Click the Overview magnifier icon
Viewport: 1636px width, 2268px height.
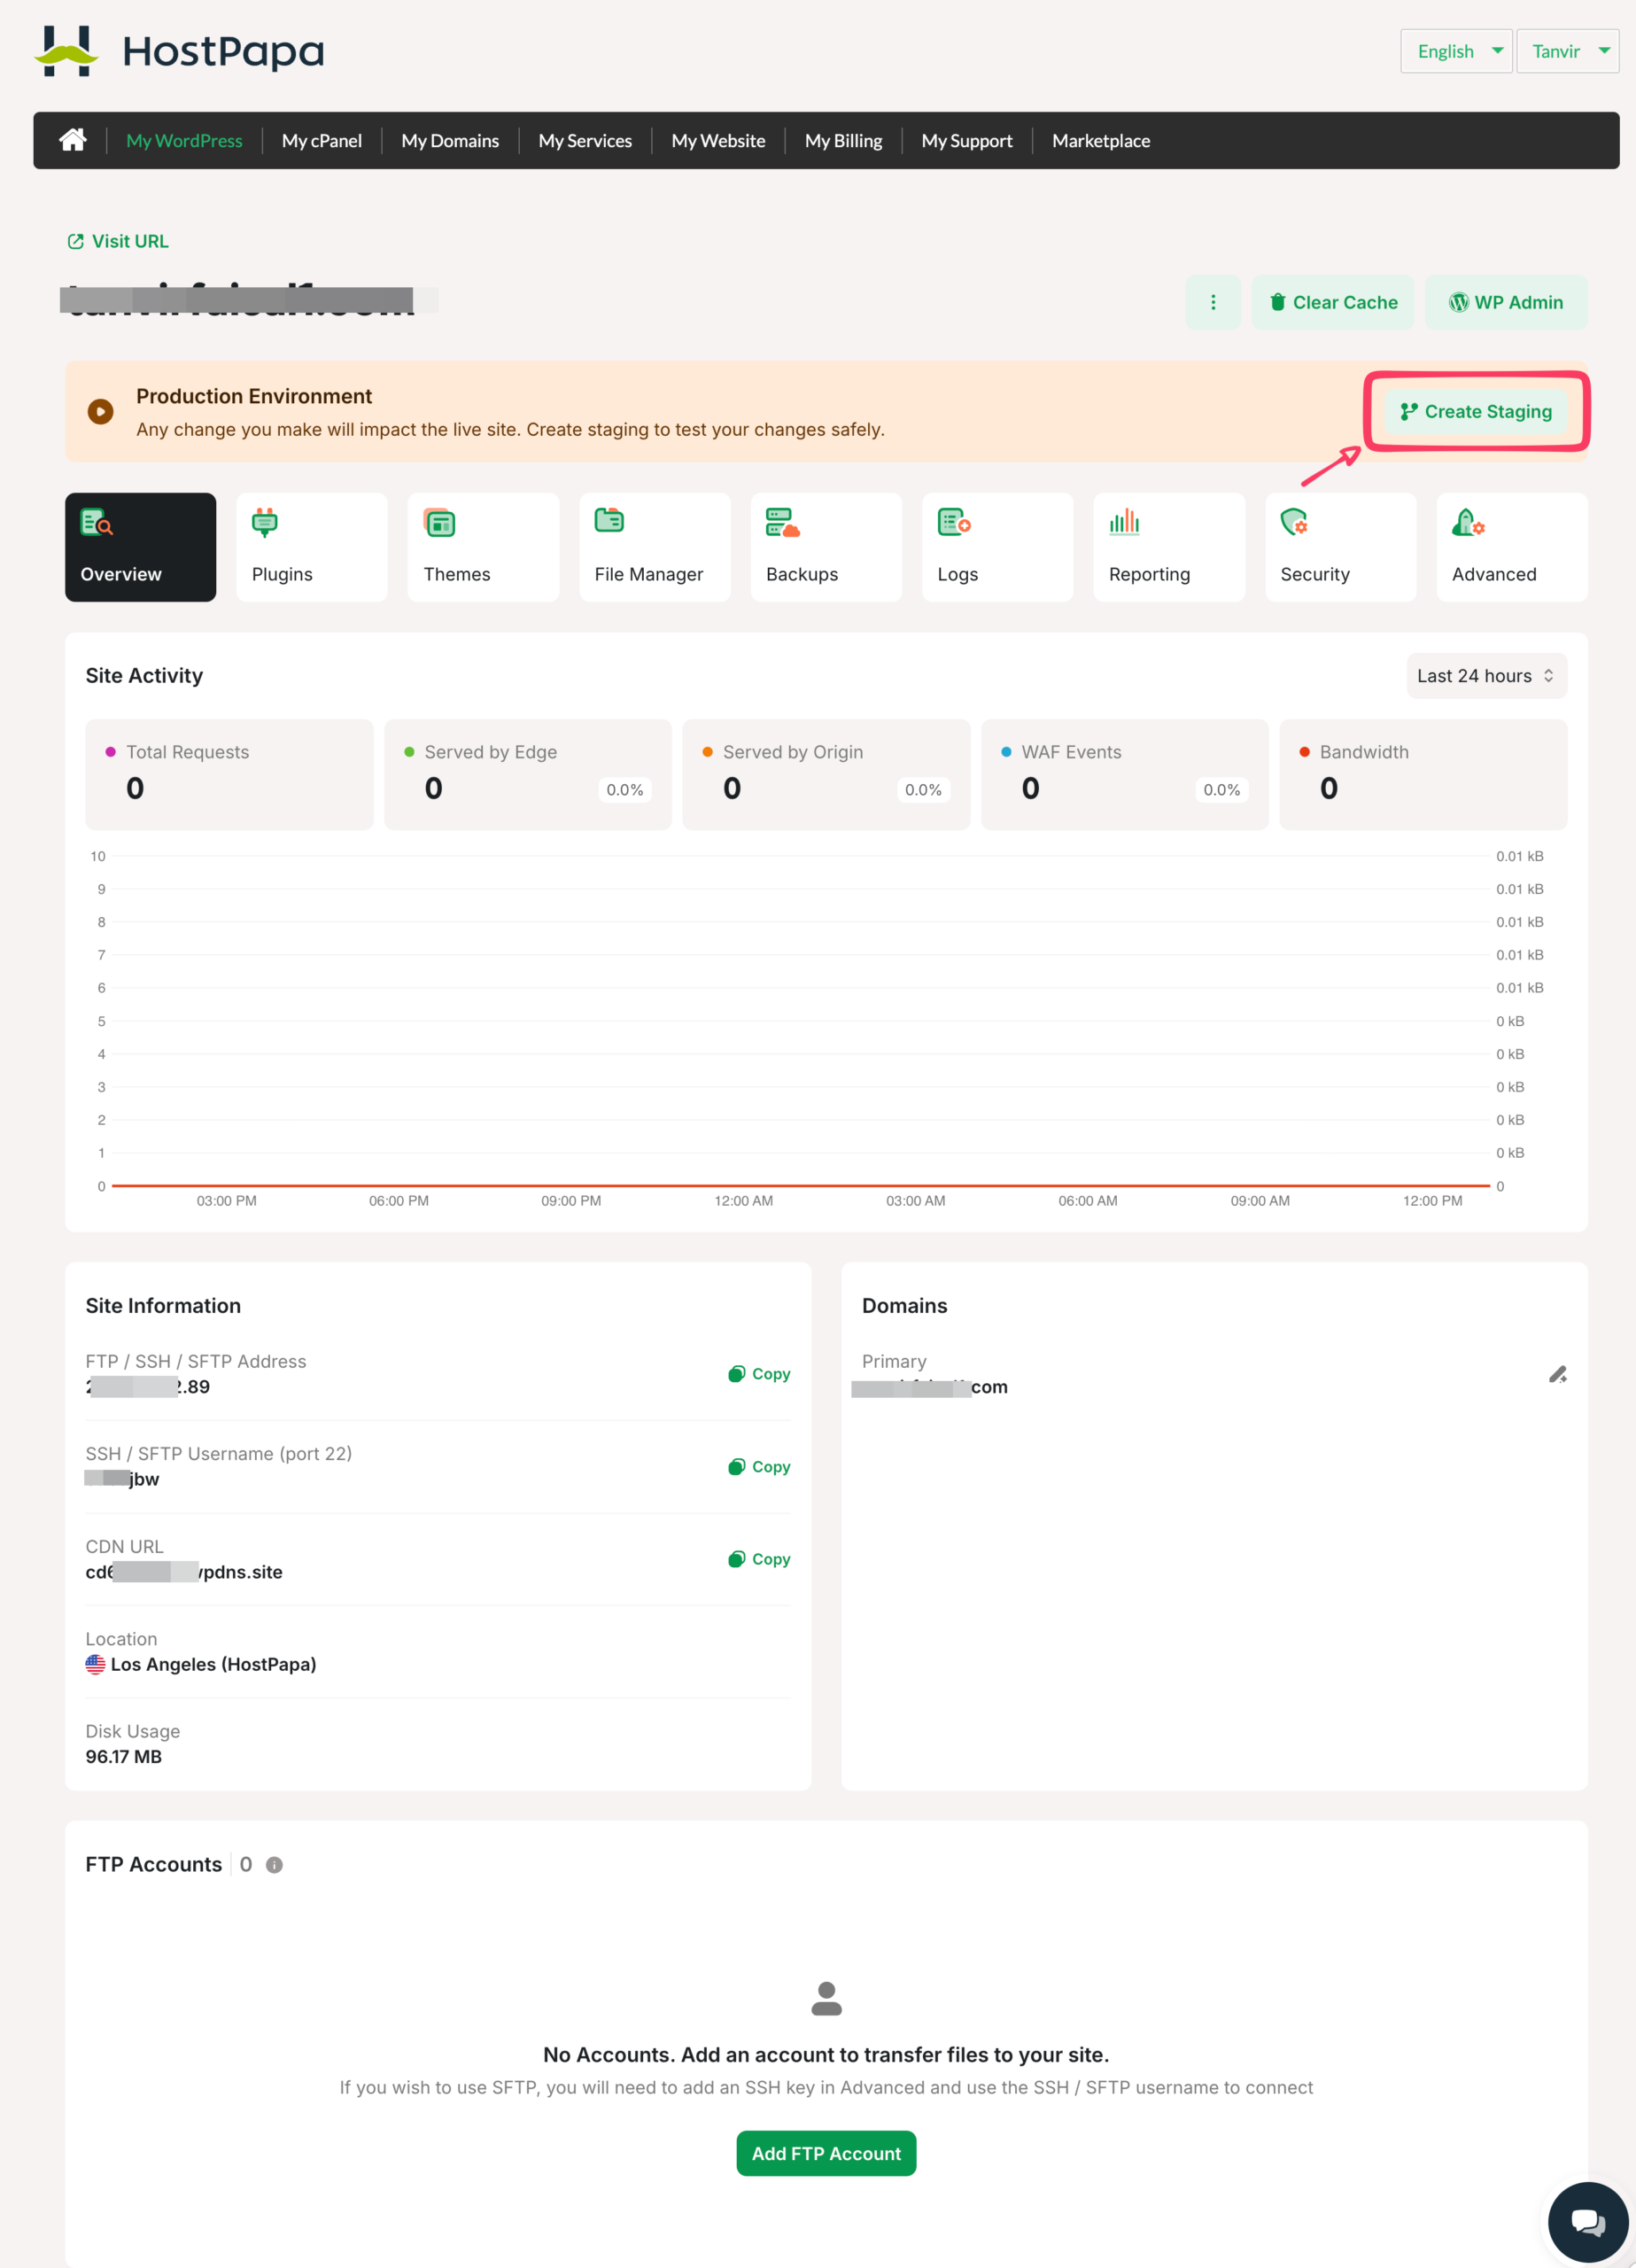tap(96, 522)
